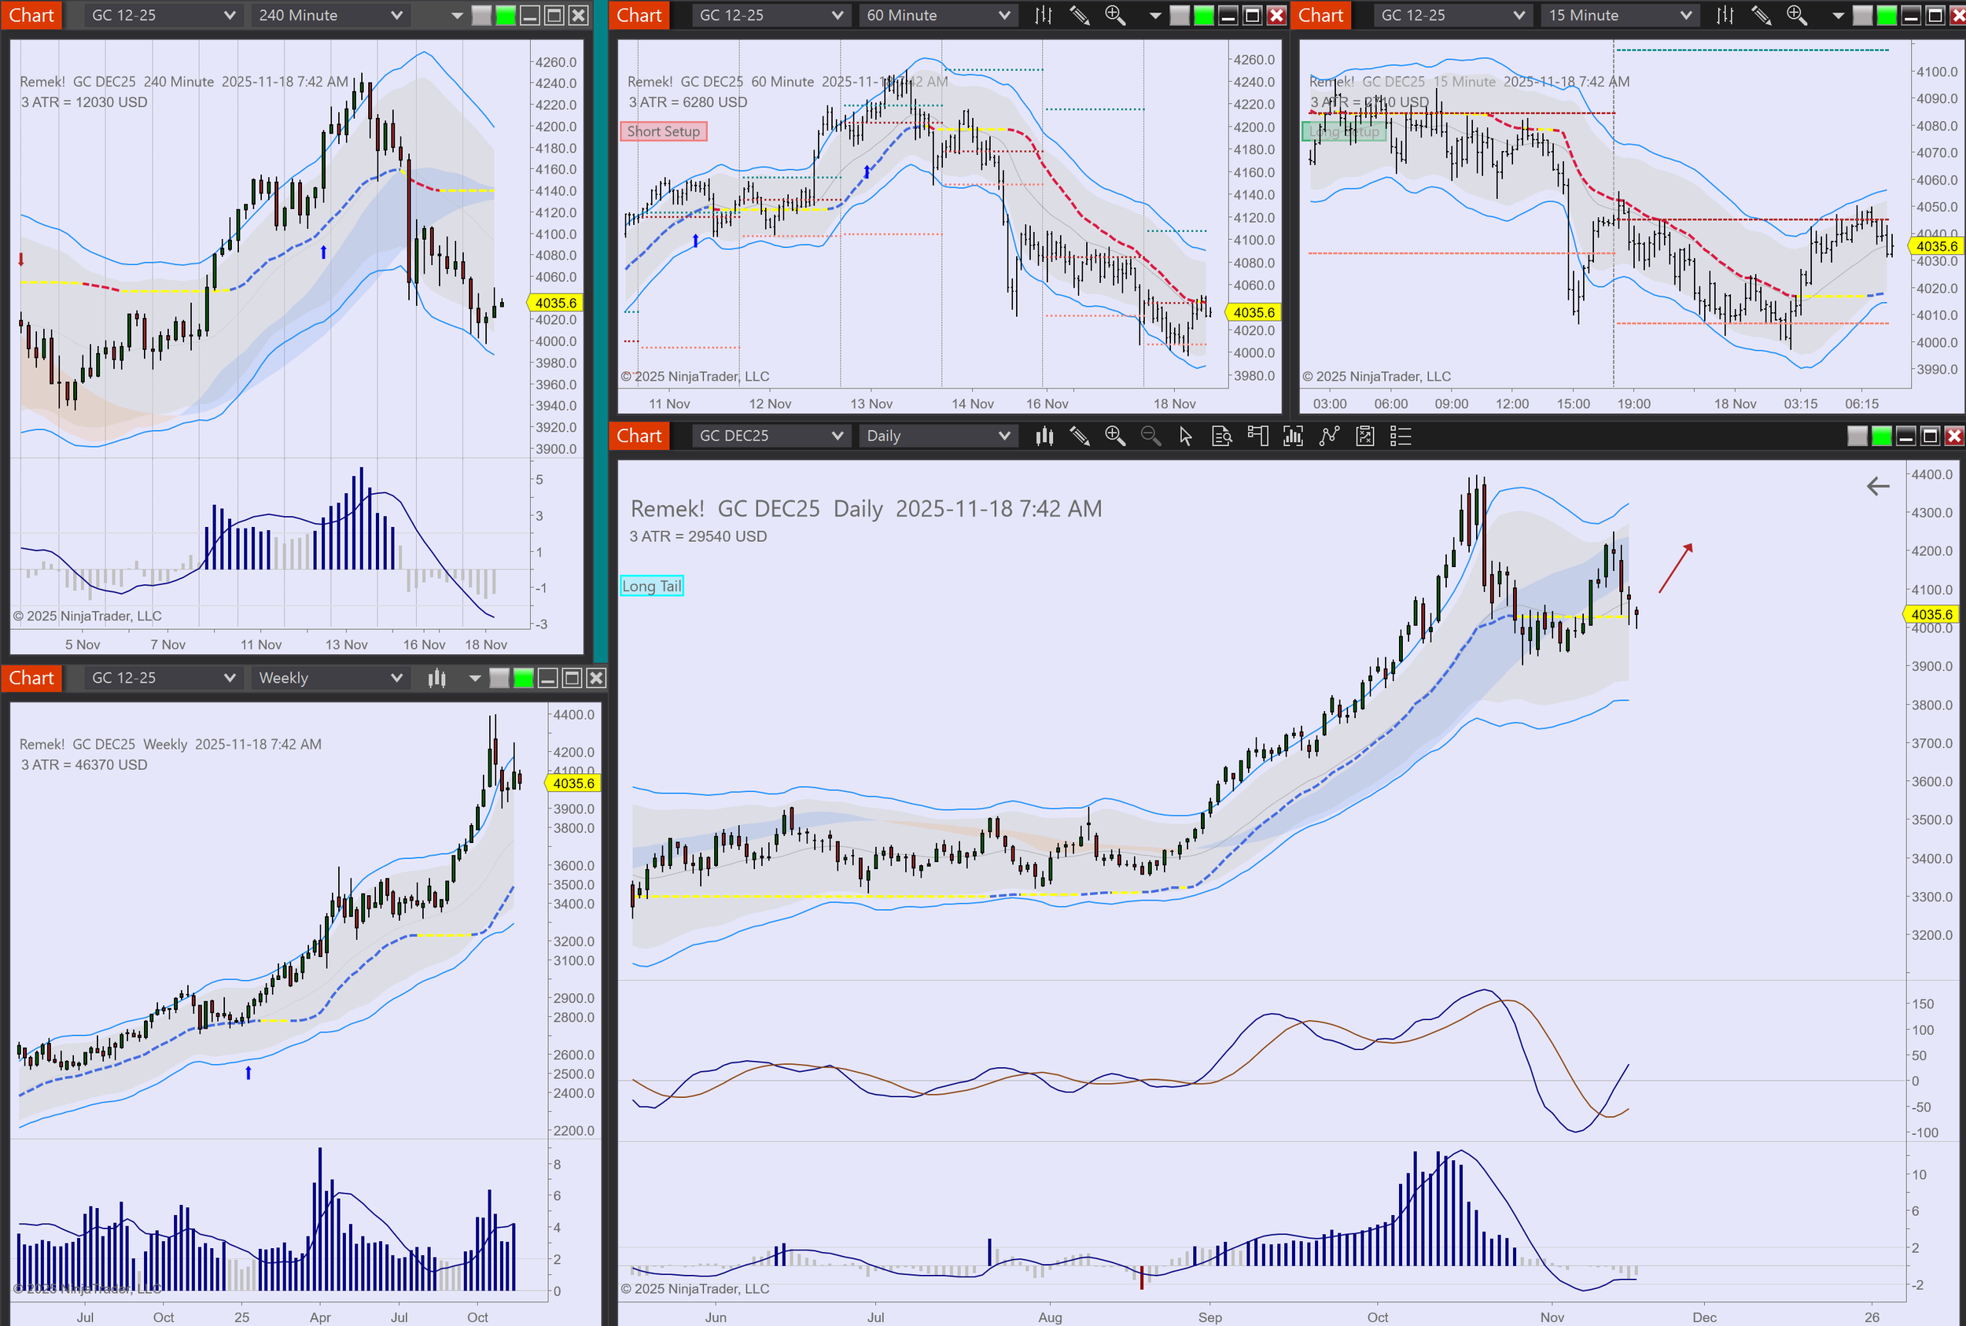Click the back arrow on Daily chart
1966x1326 pixels.
[x=1877, y=485]
